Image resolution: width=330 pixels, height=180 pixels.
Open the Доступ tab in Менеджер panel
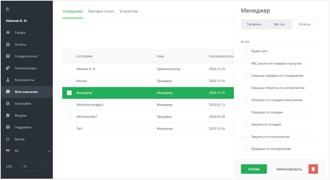(x=279, y=24)
